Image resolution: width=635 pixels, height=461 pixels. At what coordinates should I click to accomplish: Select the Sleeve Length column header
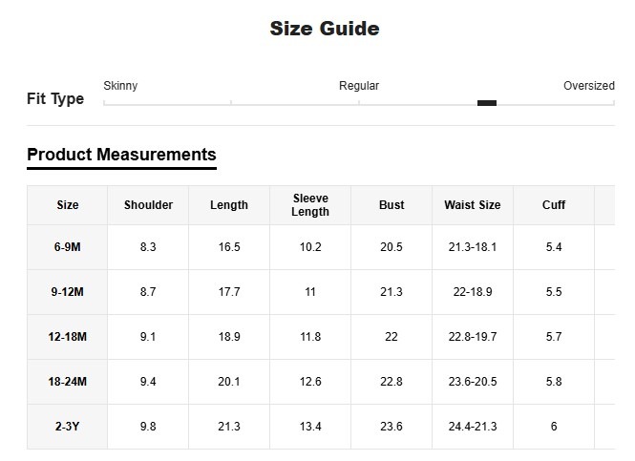(310, 205)
